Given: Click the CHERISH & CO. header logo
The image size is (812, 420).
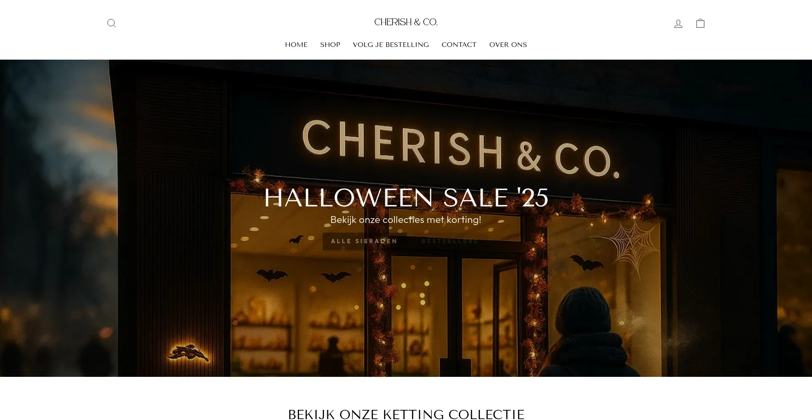Looking at the screenshot, I should 406,22.
